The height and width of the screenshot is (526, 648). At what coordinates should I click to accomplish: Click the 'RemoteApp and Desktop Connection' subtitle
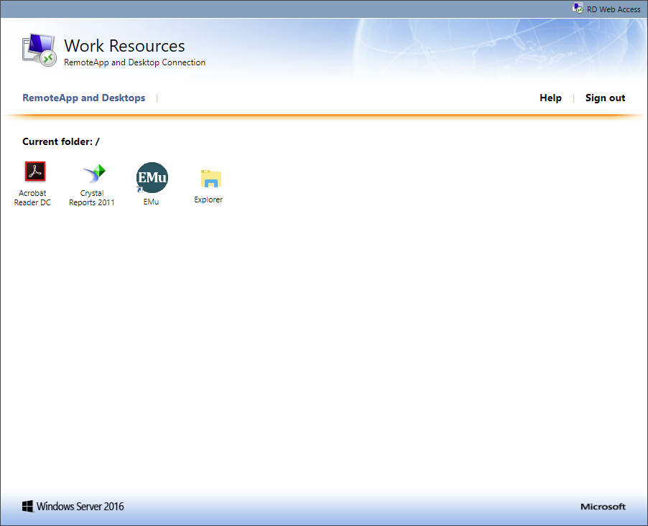[x=134, y=63]
